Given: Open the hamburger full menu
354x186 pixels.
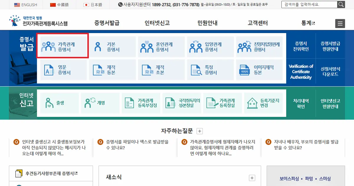Looking at the screenshot, I should click(340, 24).
